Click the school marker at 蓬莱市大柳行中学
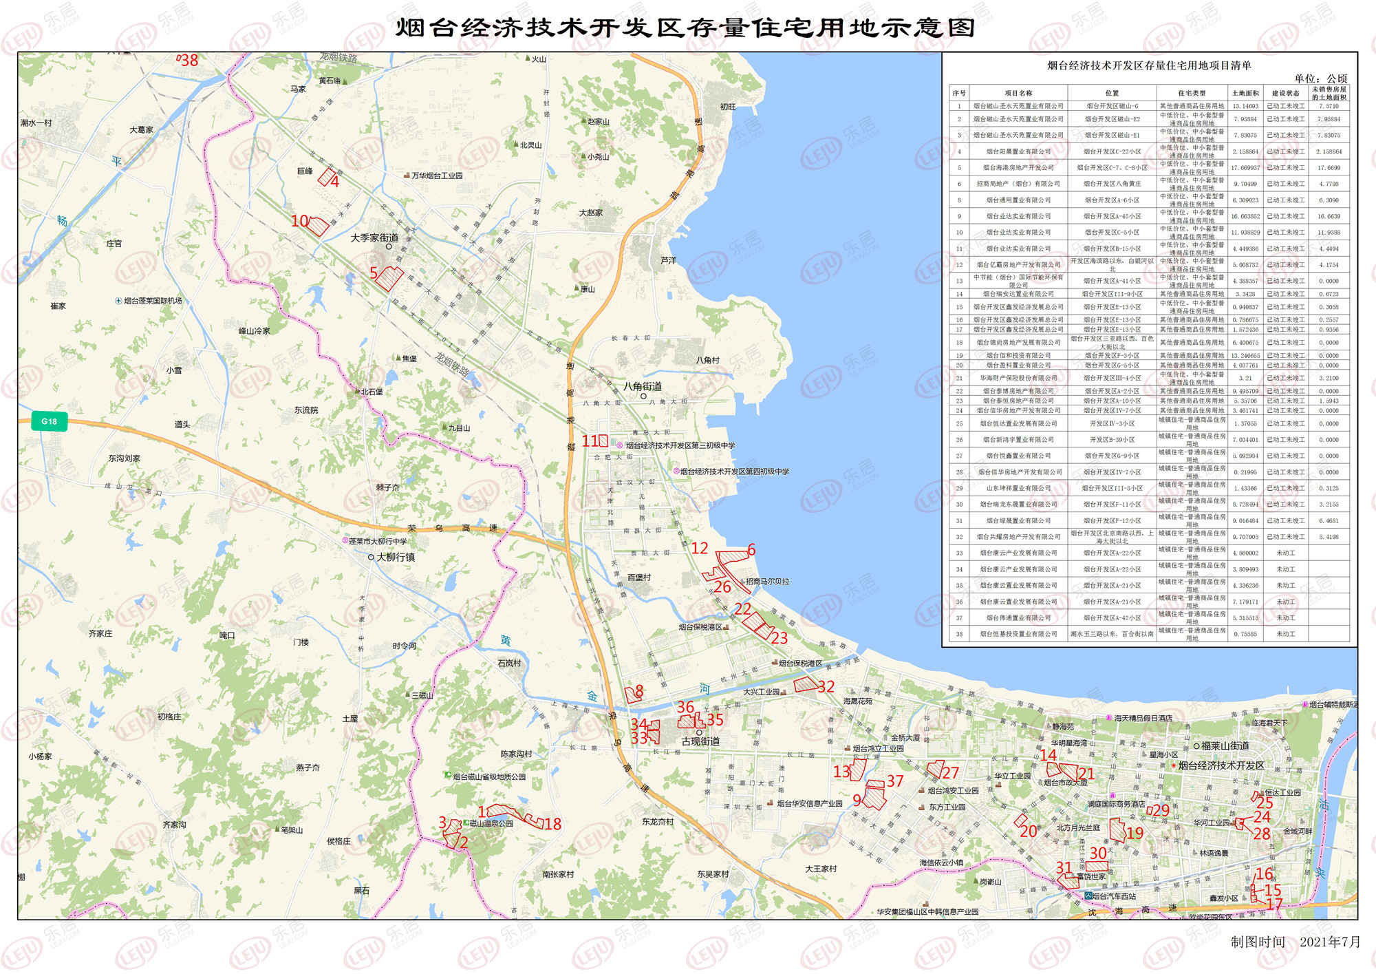Image resolution: width=1376 pixels, height=974 pixels. [x=345, y=541]
